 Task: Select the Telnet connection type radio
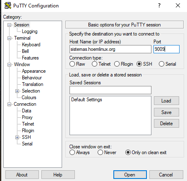(94, 64)
